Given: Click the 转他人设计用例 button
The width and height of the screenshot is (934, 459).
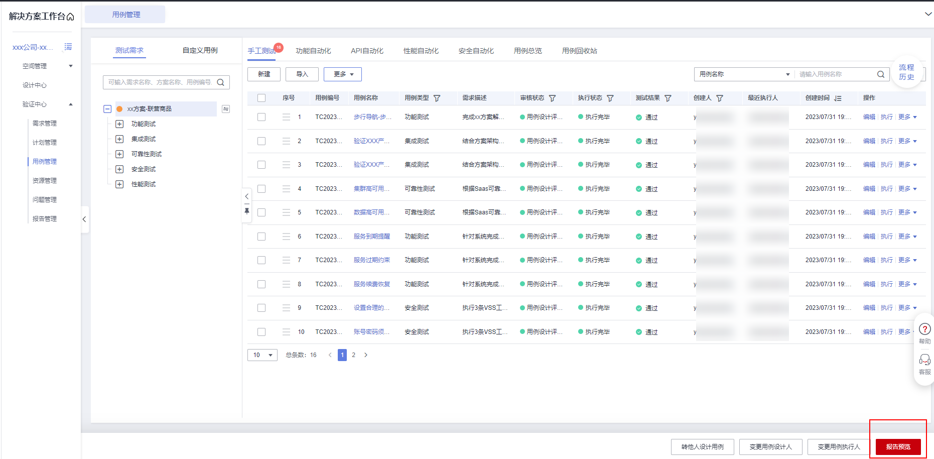Looking at the screenshot, I should click(x=703, y=447).
